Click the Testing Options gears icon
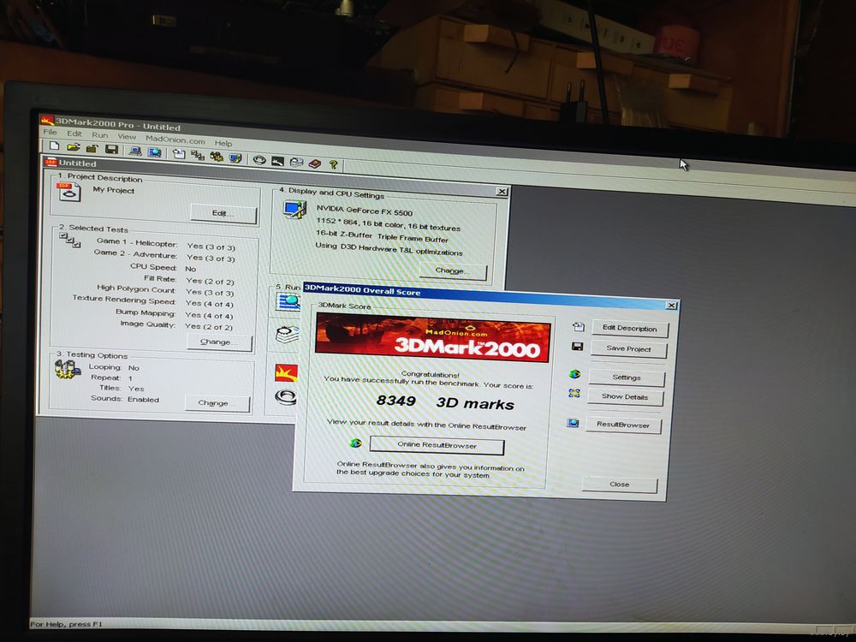The width and height of the screenshot is (856, 642). click(67, 370)
